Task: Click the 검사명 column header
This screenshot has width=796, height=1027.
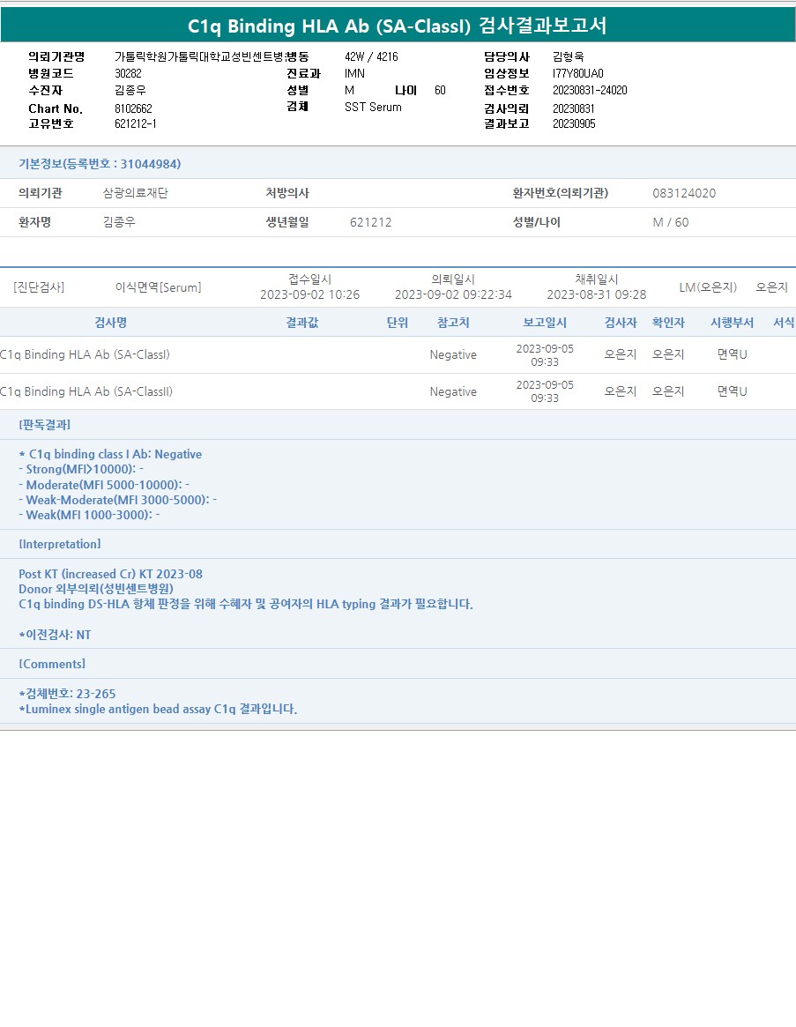Action: click(x=116, y=323)
